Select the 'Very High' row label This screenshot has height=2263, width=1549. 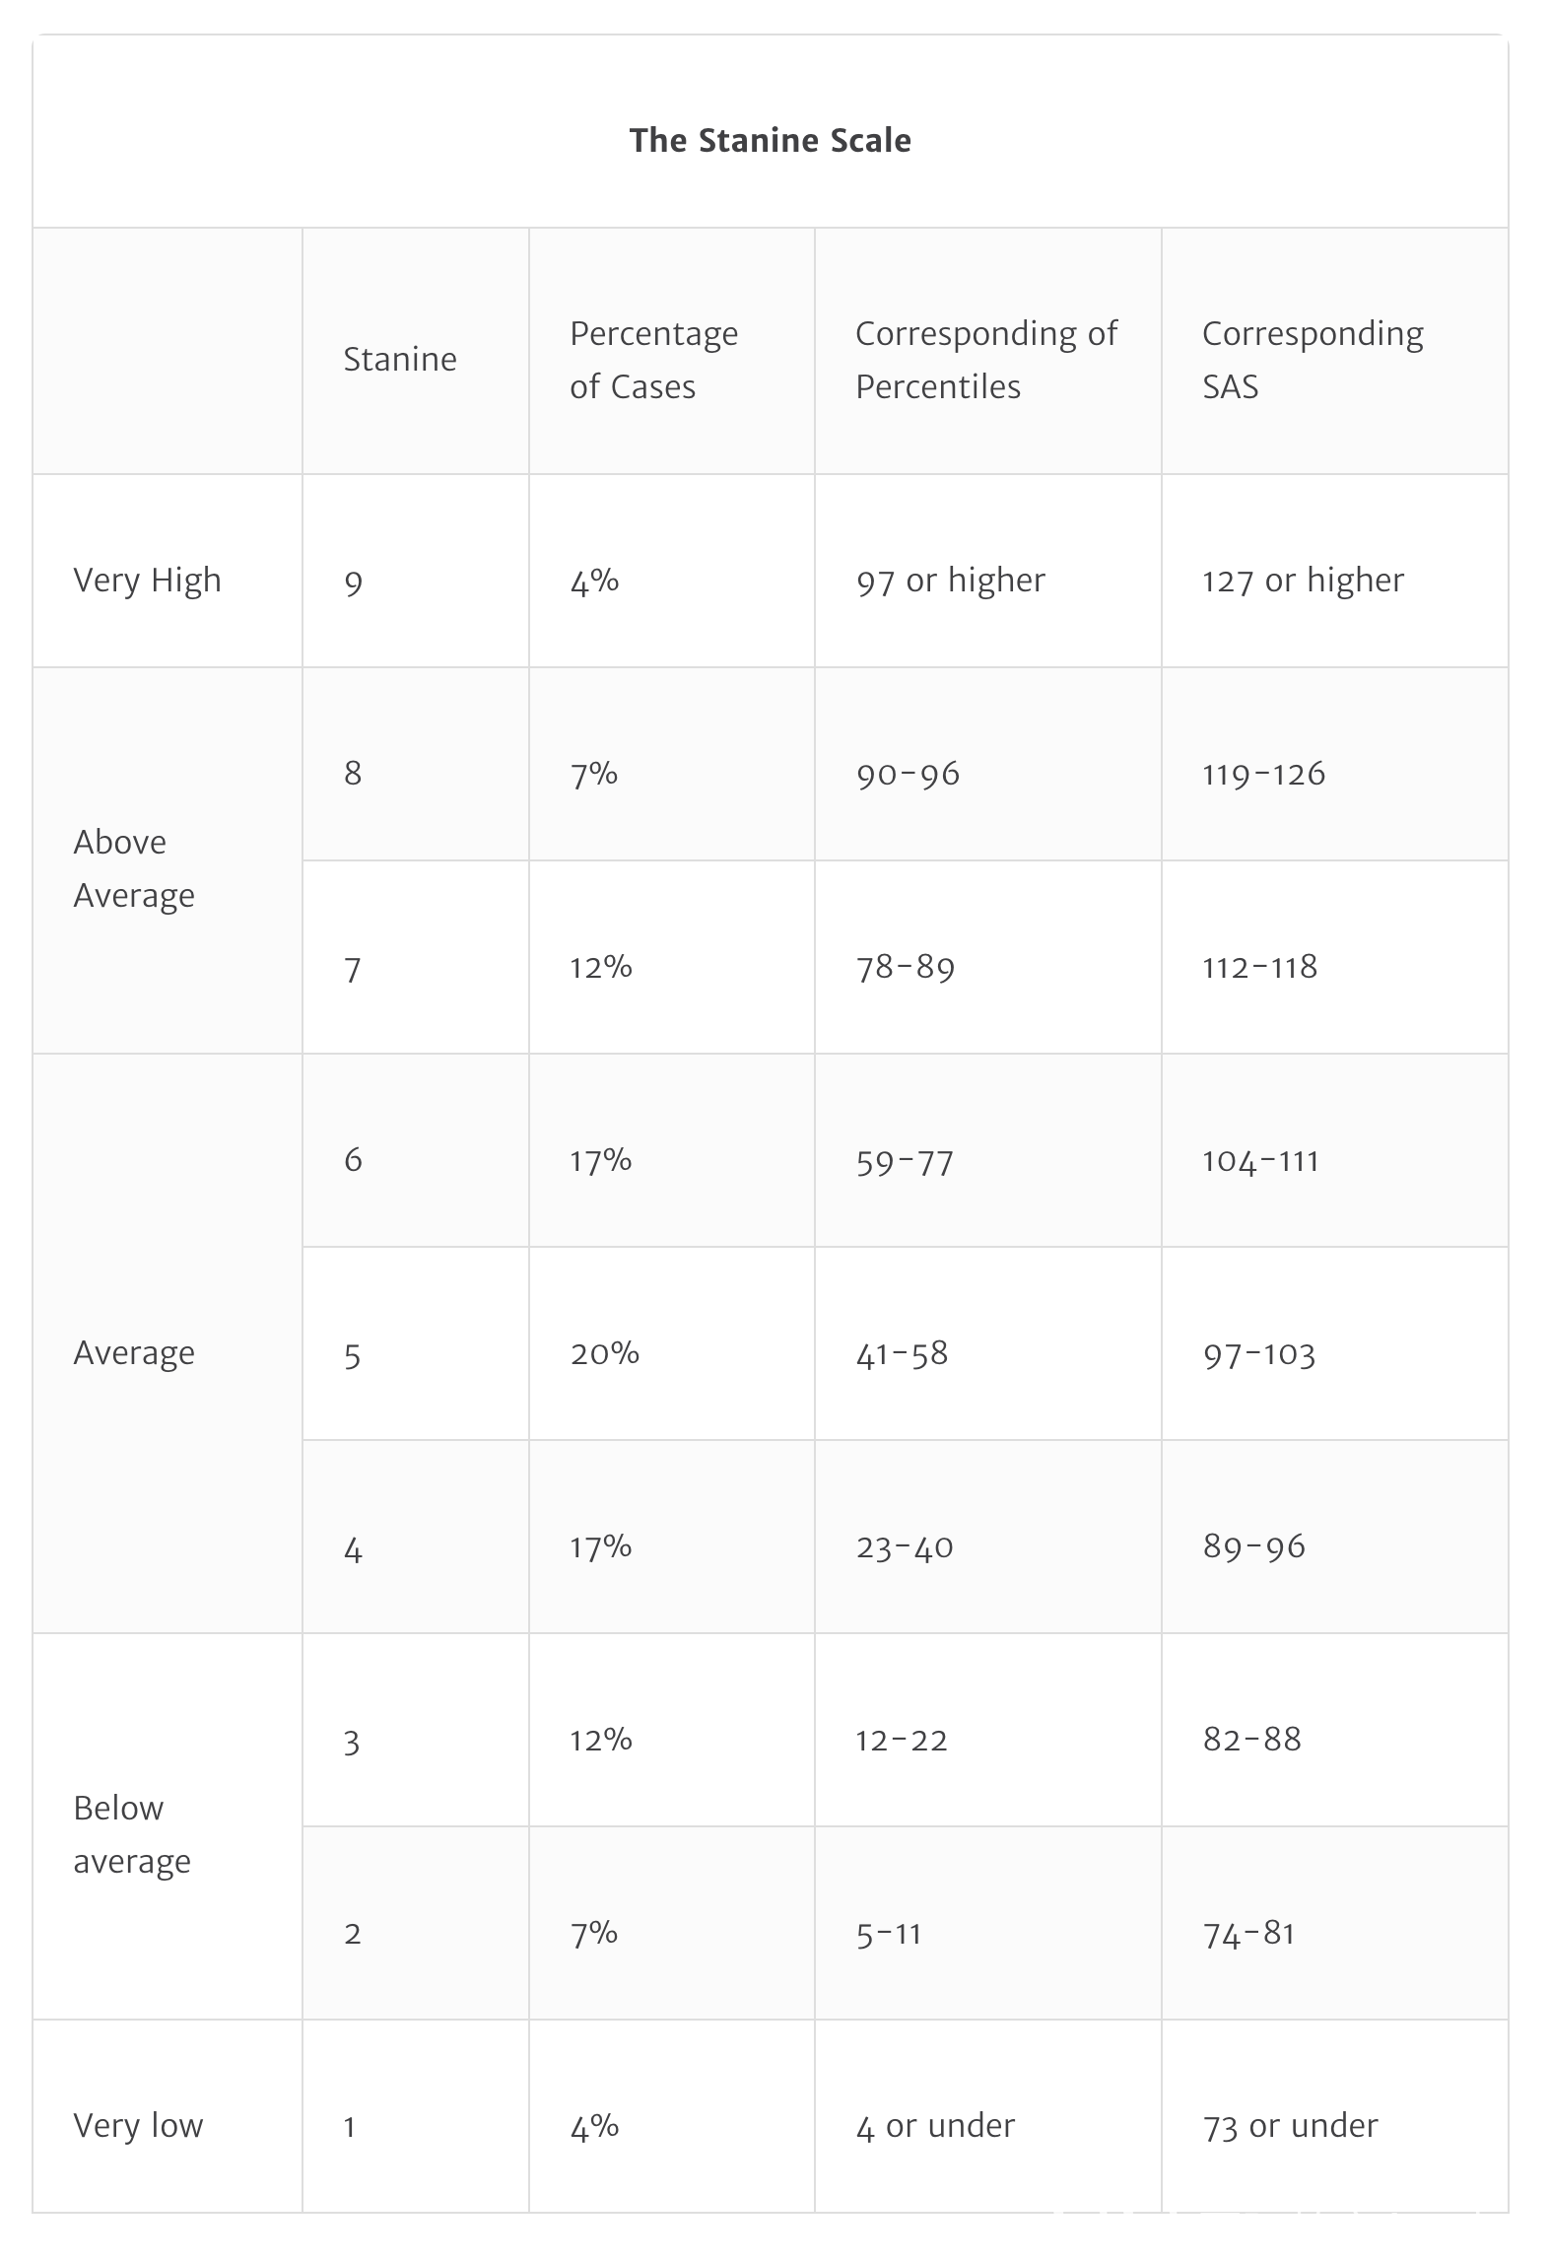(147, 580)
